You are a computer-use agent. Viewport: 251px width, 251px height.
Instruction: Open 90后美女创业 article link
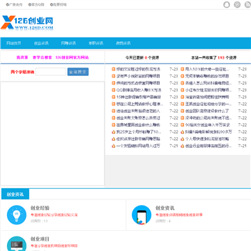(x=208, y=125)
